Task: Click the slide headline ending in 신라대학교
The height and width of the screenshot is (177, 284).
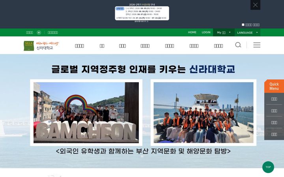Action: [143, 69]
